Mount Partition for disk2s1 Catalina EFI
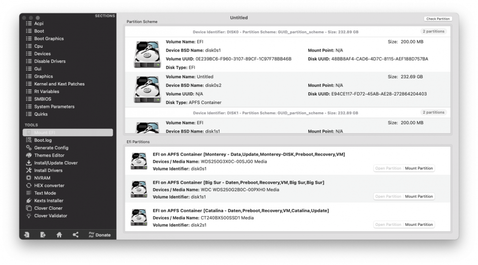The width and height of the screenshot is (478, 265). pyautogui.click(x=419, y=225)
